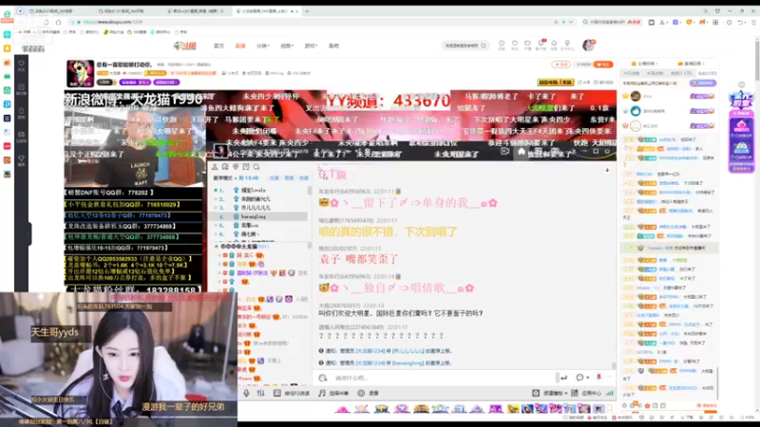The image size is (760, 427).
Task: Open the 鱼吧 navigation item
Action: [x=333, y=46]
